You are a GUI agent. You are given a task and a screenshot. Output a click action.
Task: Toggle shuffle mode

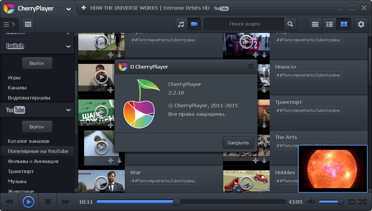pos(363,202)
